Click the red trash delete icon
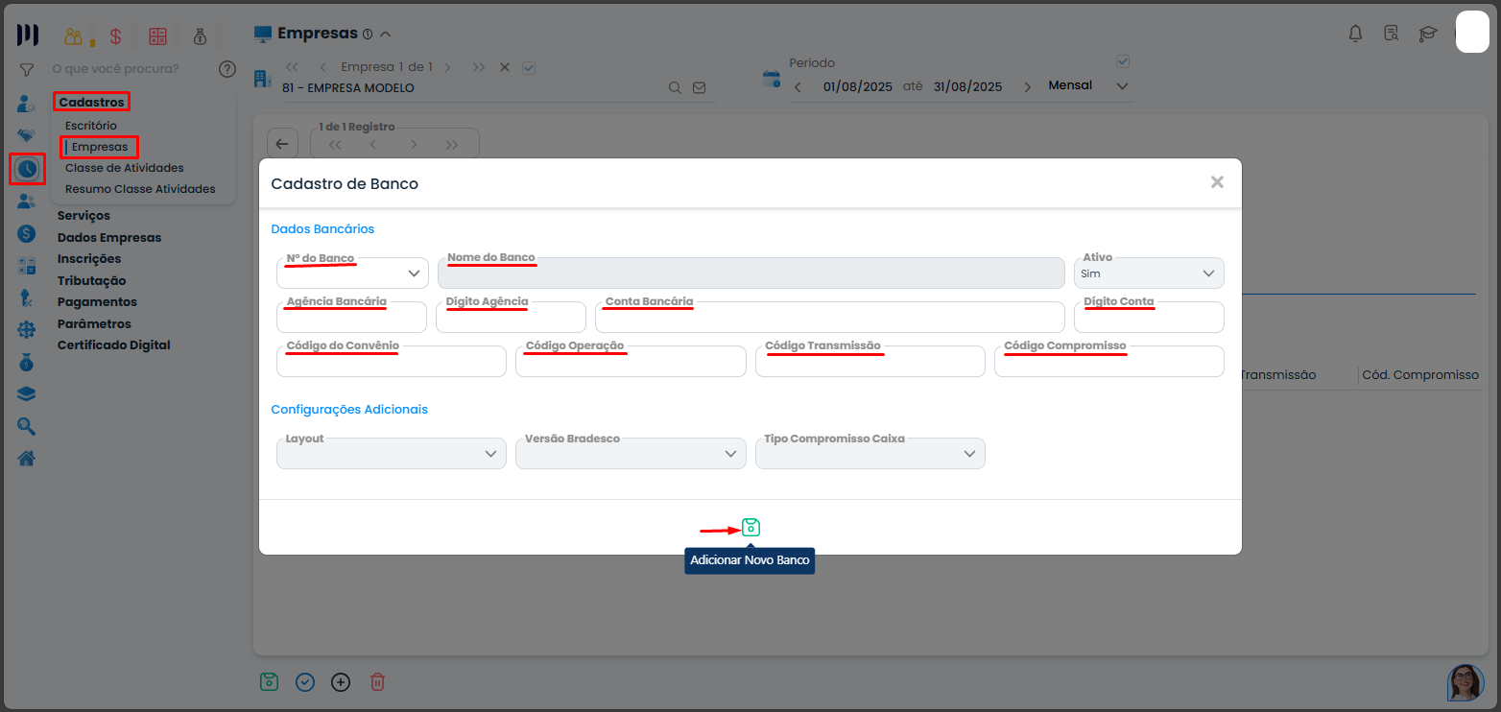The width and height of the screenshot is (1501, 712). point(378,682)
